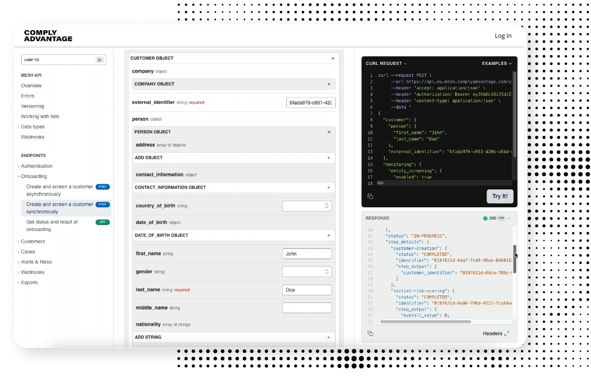Click the COMPANY OBJECT bar label
Image resolution: width=591 pixels, height=376 pixels.
pos(154,84)
